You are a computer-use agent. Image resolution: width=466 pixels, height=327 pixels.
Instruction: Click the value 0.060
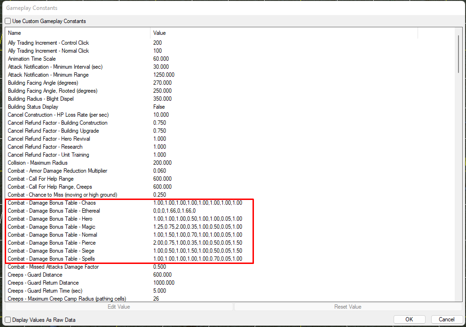click(x=159, y=171)
